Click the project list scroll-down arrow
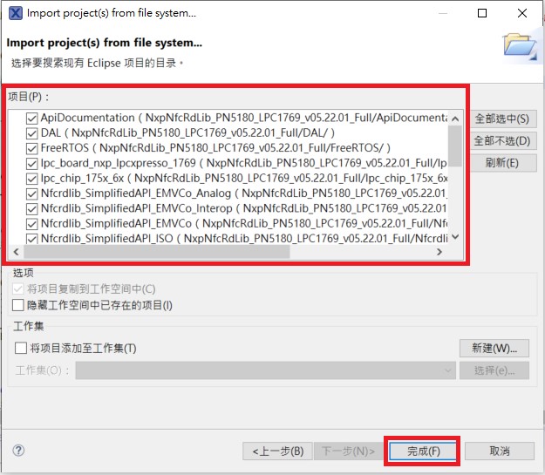This screenshot has height=475, width=545. click(454, 237)
